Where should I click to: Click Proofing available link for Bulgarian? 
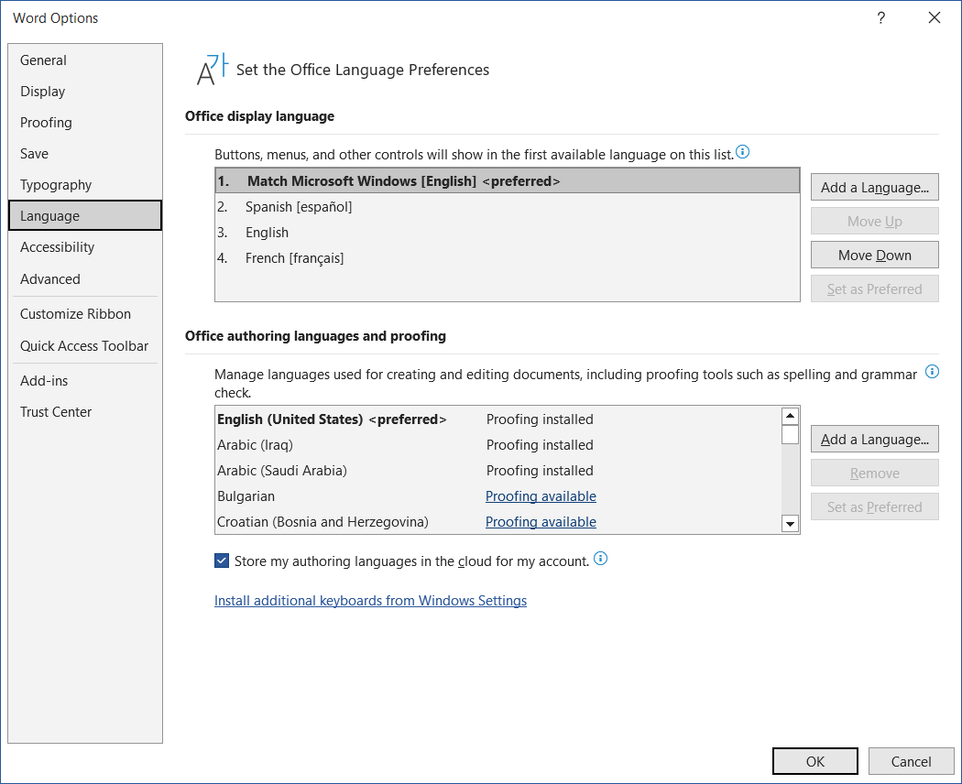(541, 496)
